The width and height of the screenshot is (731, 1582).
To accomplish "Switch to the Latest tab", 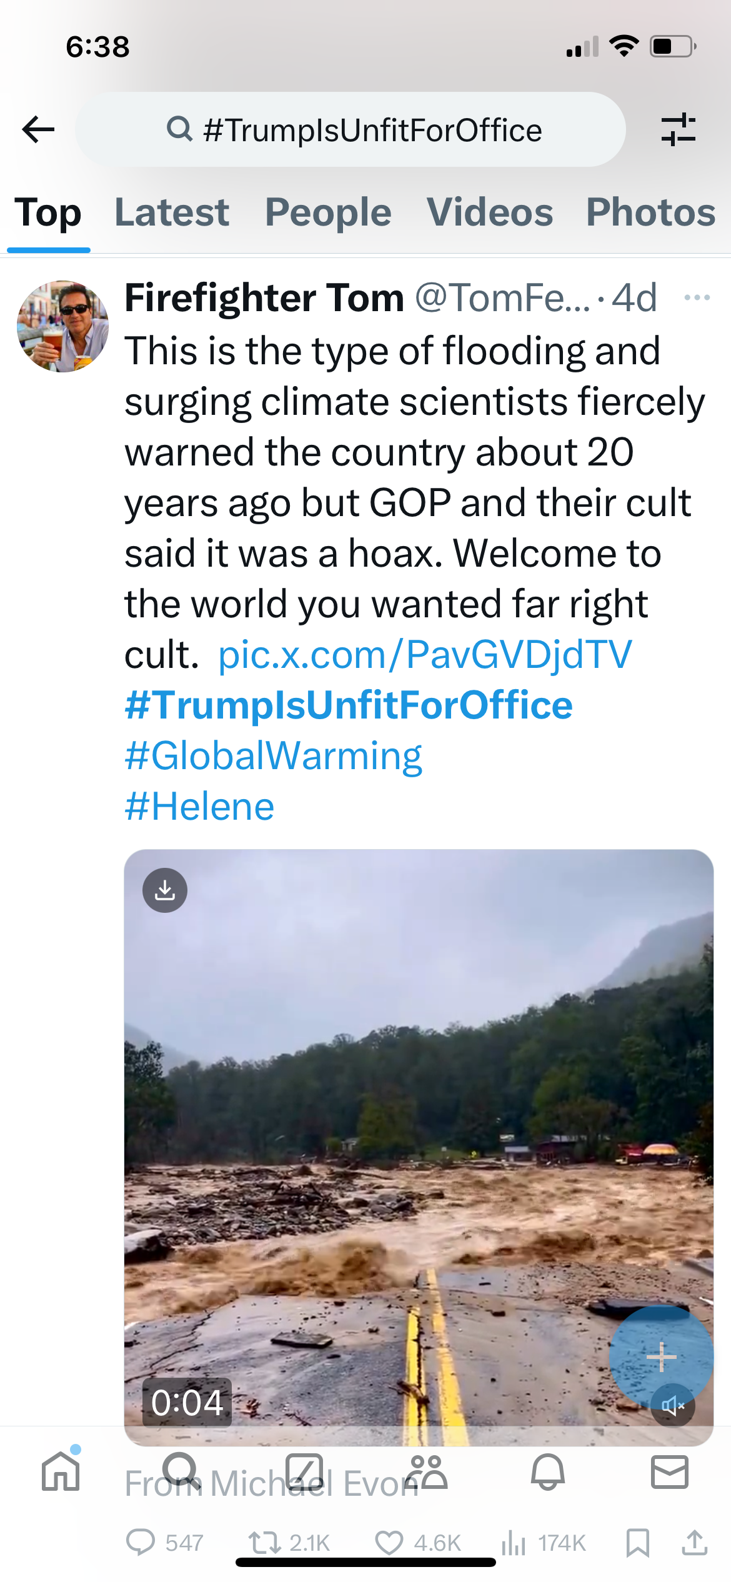I will pos(172,212).
